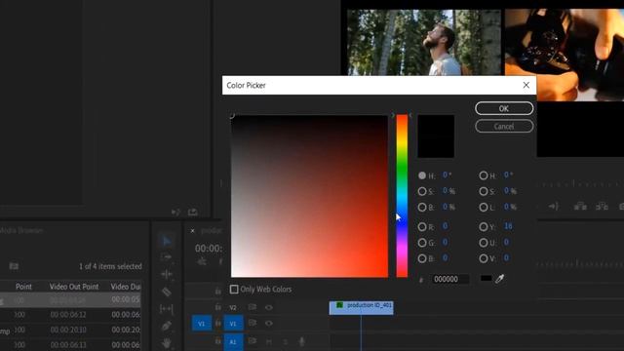The width and height of the screenshot is (624, 351).
Task: Close the sequence tab in timeline
Action: 193,231
